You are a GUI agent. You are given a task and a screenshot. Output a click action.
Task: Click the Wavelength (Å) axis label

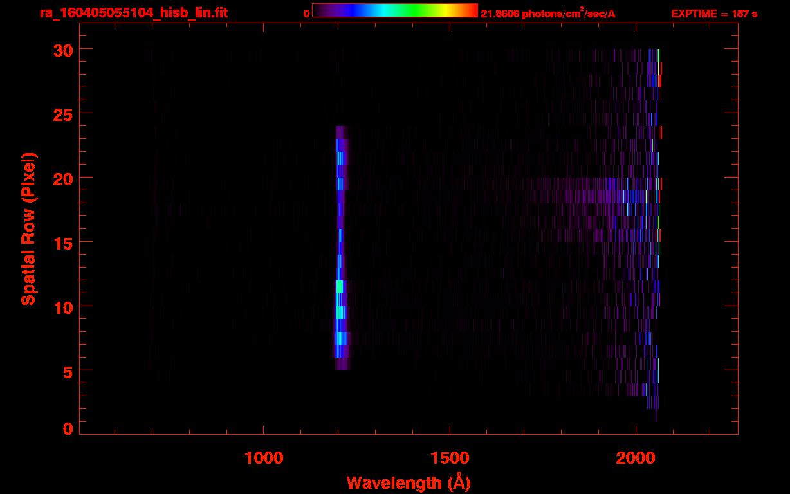click(x=409, y=482)
